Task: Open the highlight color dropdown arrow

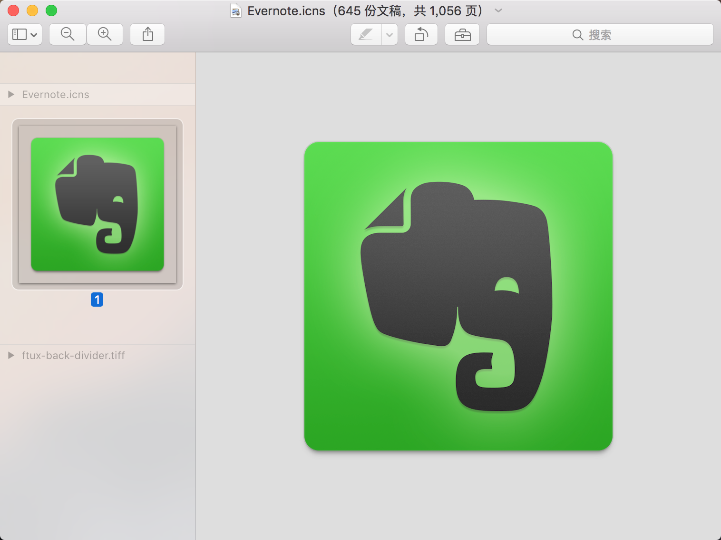Action: point(390,34)
